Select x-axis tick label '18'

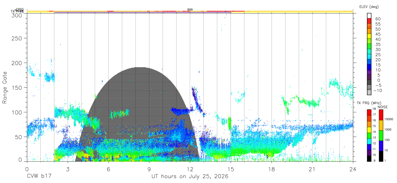(x=271, y=168)
